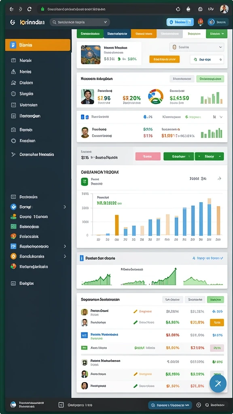Click the browser back arrow
The height and width of the screenshot is (414, 233).
pos(11,9)
